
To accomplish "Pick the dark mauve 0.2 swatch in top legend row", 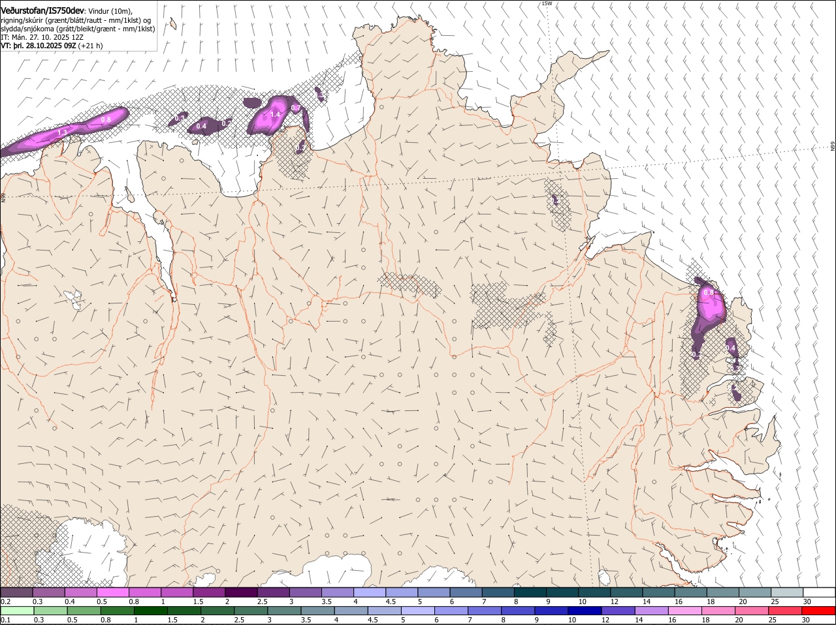I will click(16, 592).
